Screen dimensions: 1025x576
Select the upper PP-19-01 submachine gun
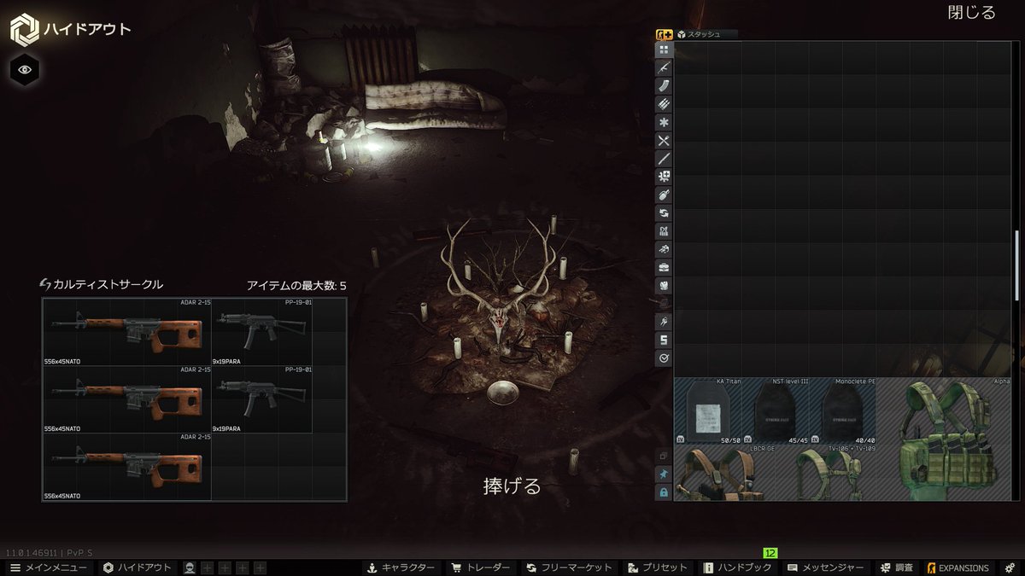point(262,332)
